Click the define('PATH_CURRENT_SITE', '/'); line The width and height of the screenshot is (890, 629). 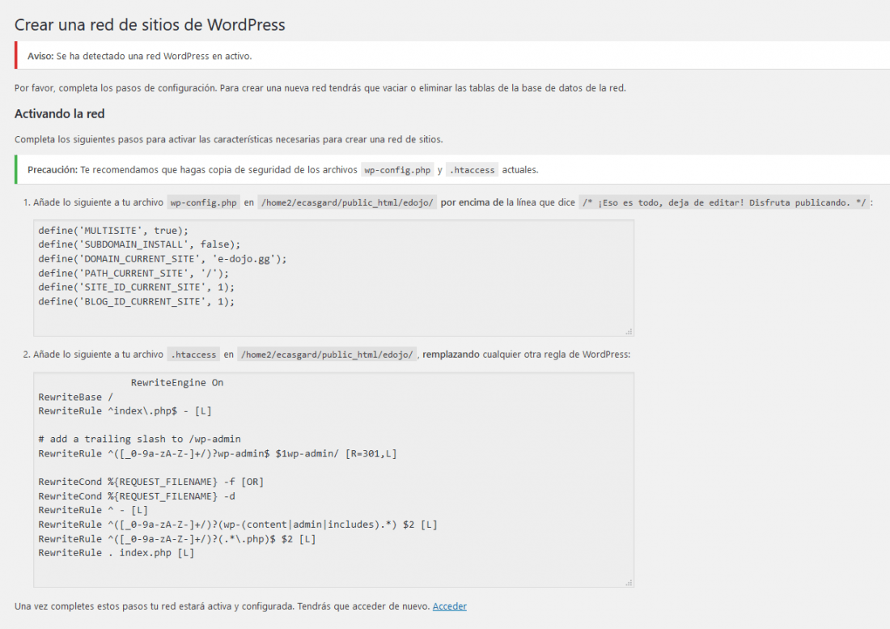[134, 273]
